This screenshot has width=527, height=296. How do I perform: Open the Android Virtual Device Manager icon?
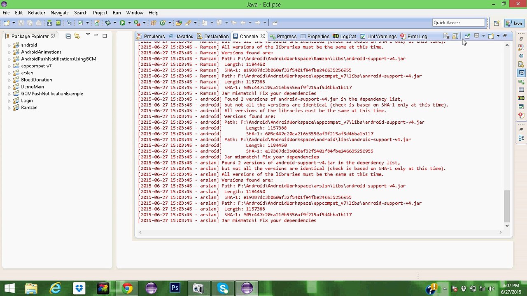coord(58,23)
